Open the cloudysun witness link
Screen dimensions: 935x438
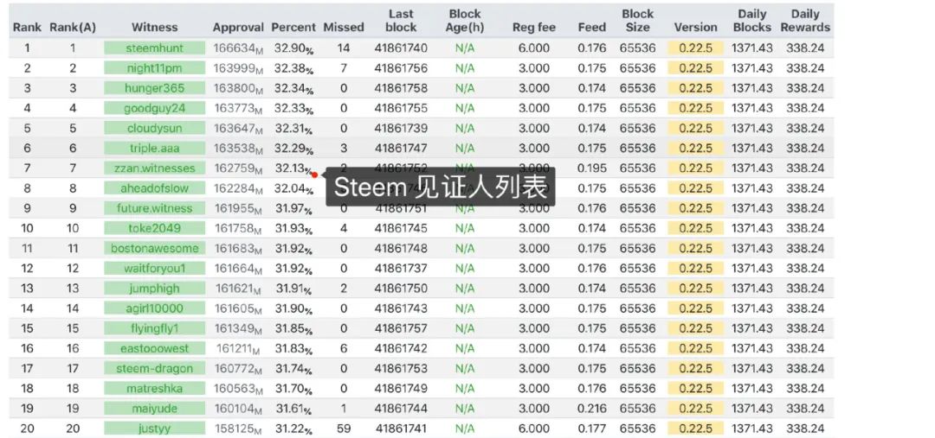[154, 129]
